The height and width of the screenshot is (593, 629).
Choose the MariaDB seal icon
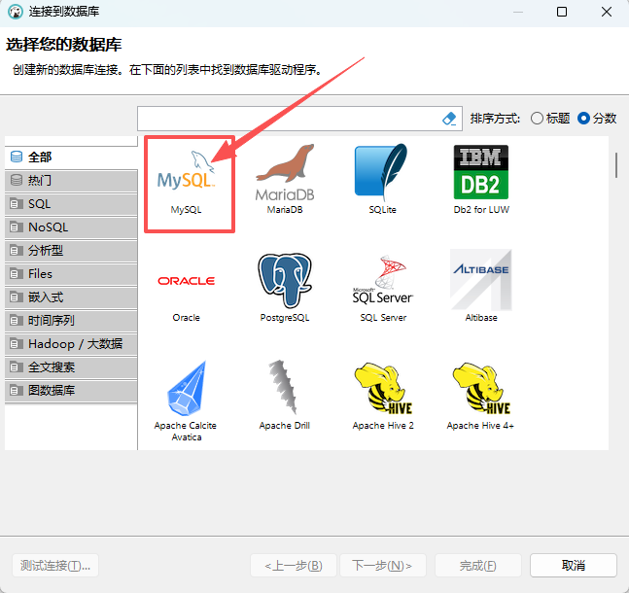tap(285, 172)
